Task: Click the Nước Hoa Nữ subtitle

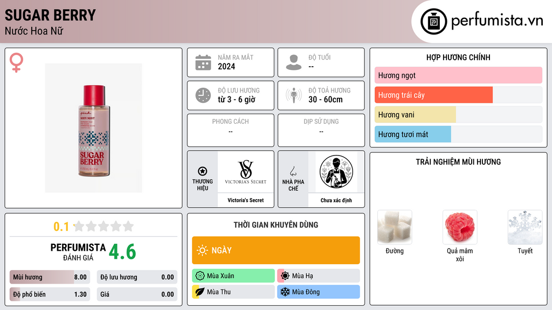Action: pyautogui.click(x=34, y=31)
